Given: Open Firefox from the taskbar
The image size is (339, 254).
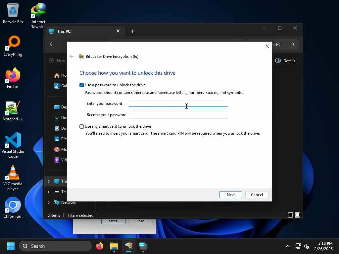Looking at the screenshot, I should click(99, 246).
